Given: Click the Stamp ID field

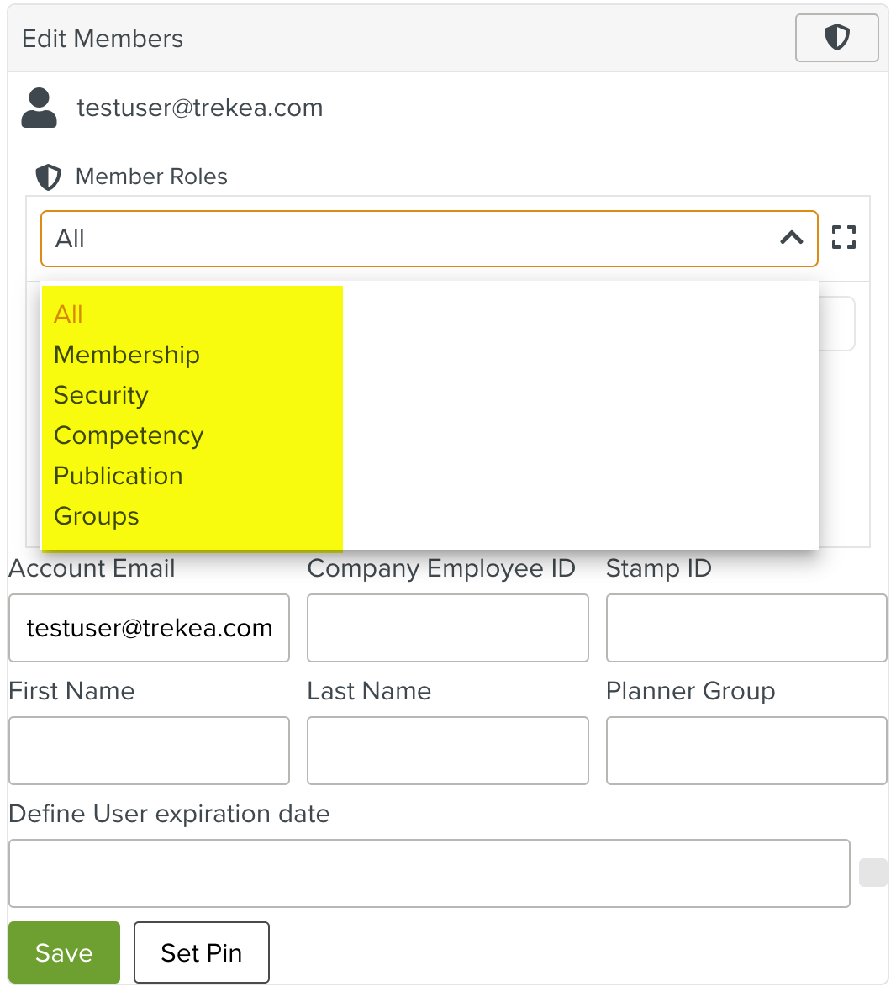Looking at the screenshot, I should (x=746, y=628).
